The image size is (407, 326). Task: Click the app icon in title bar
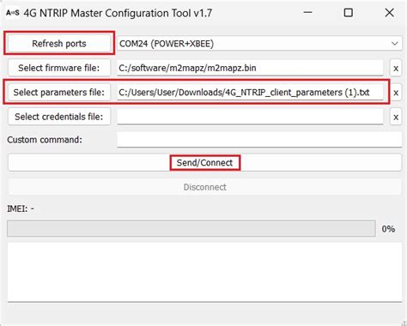(13, 13)
